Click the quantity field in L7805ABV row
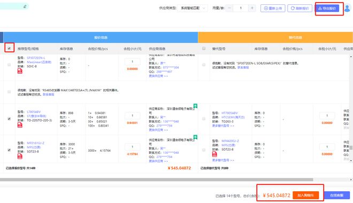 coord(133,115)
